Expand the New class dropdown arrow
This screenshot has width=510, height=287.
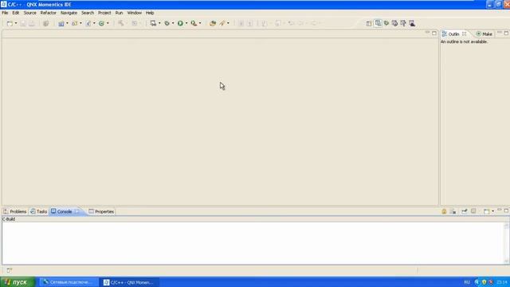click(x=108, y=23)
